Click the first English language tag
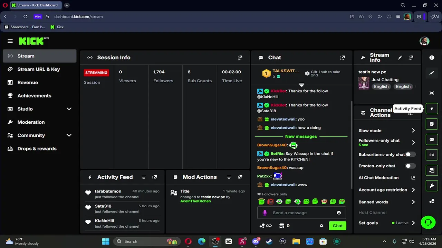Image resolution: width=442 pixels, height=248 pixels. click(381, 86)
